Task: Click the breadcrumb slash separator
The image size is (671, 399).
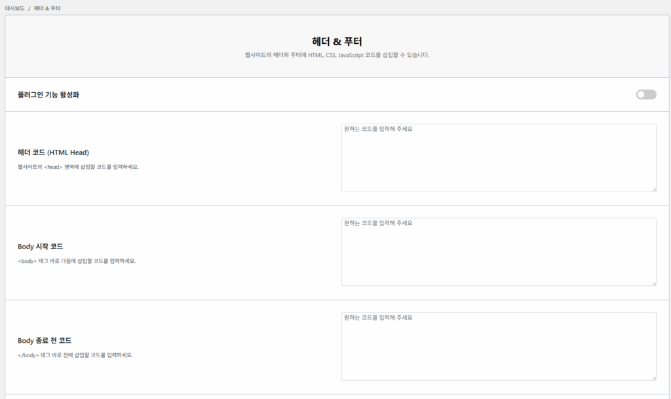Action: tap(29, 8)
